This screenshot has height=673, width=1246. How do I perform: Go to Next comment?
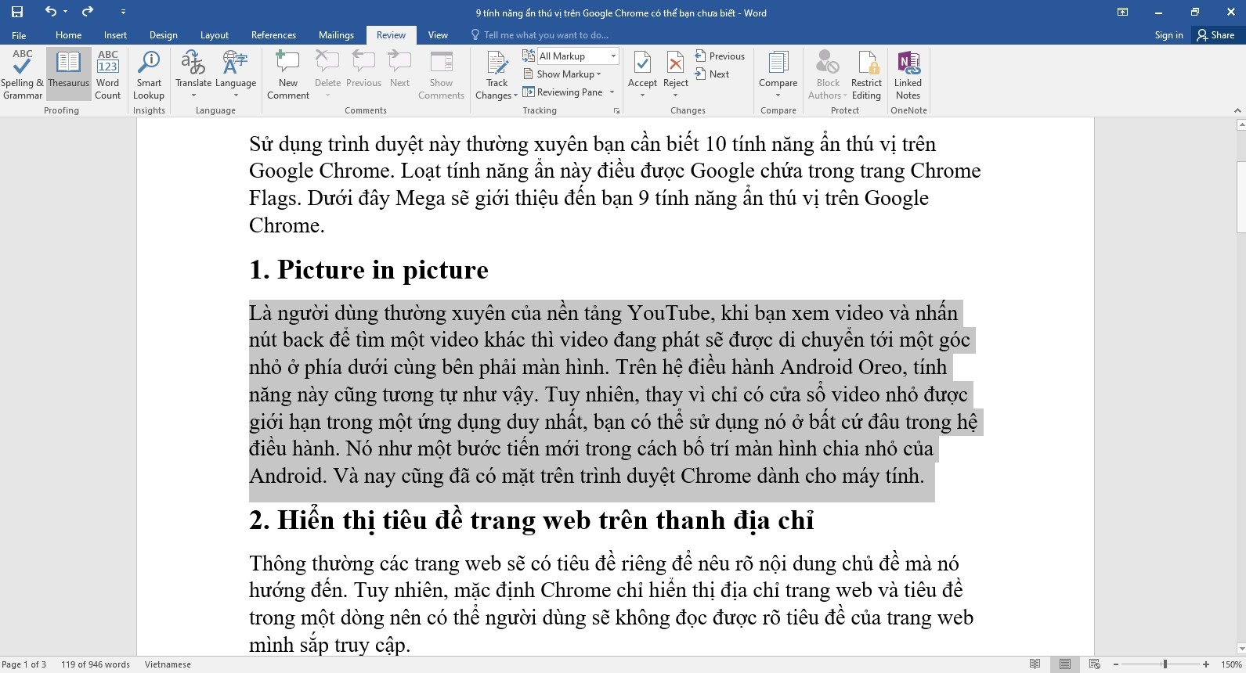[399, 74]
